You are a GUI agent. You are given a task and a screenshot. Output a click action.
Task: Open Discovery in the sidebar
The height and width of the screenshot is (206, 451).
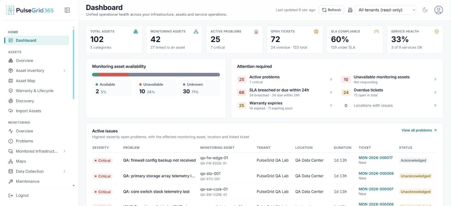(x=37, y=101)
